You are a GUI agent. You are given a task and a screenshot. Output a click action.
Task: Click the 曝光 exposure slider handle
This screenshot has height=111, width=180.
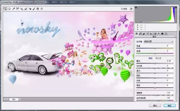click(x=155, y=63)
